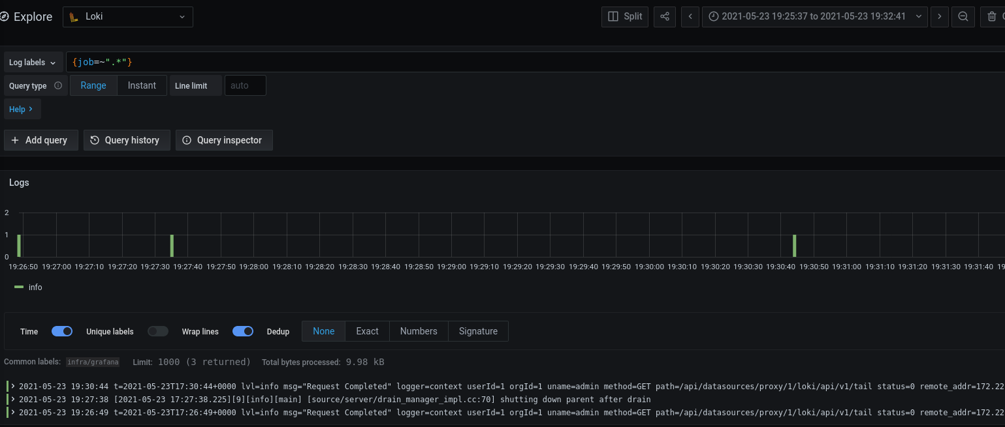
Task: Toggle the Wrap lines switch
Action: (x=243, y=331)
